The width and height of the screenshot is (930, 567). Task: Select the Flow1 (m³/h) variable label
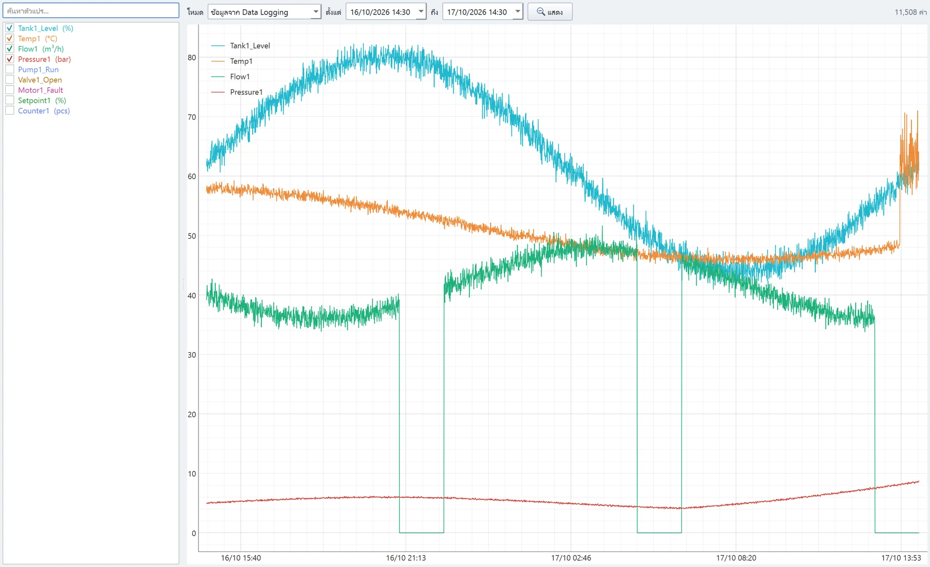41,49
